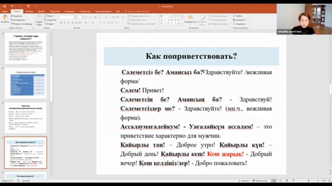
Task: Toggle Underline (Ч) formatting
Action: (68, 23)
